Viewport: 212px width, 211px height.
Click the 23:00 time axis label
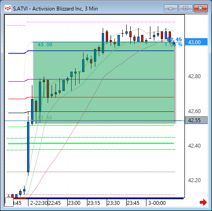[74, 203]
